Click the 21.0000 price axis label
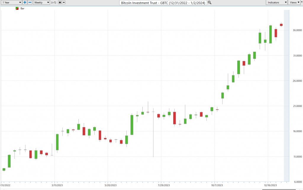303x190 pixels. point(297,106)
